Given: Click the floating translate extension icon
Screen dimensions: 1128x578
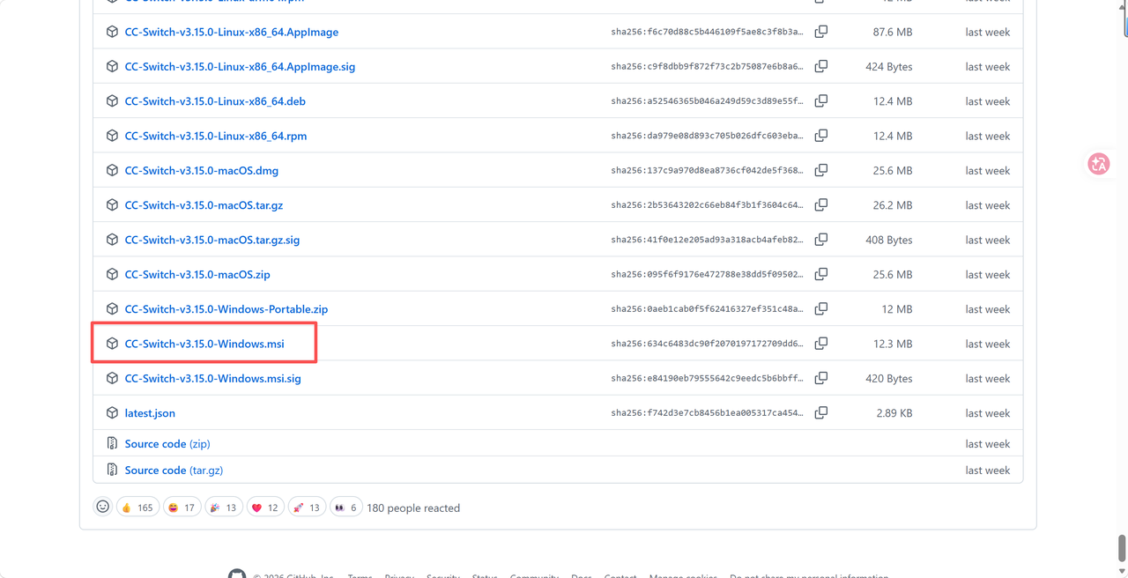Looking at the screenshot, I should pyautogui.click(x=1098, y=164).
